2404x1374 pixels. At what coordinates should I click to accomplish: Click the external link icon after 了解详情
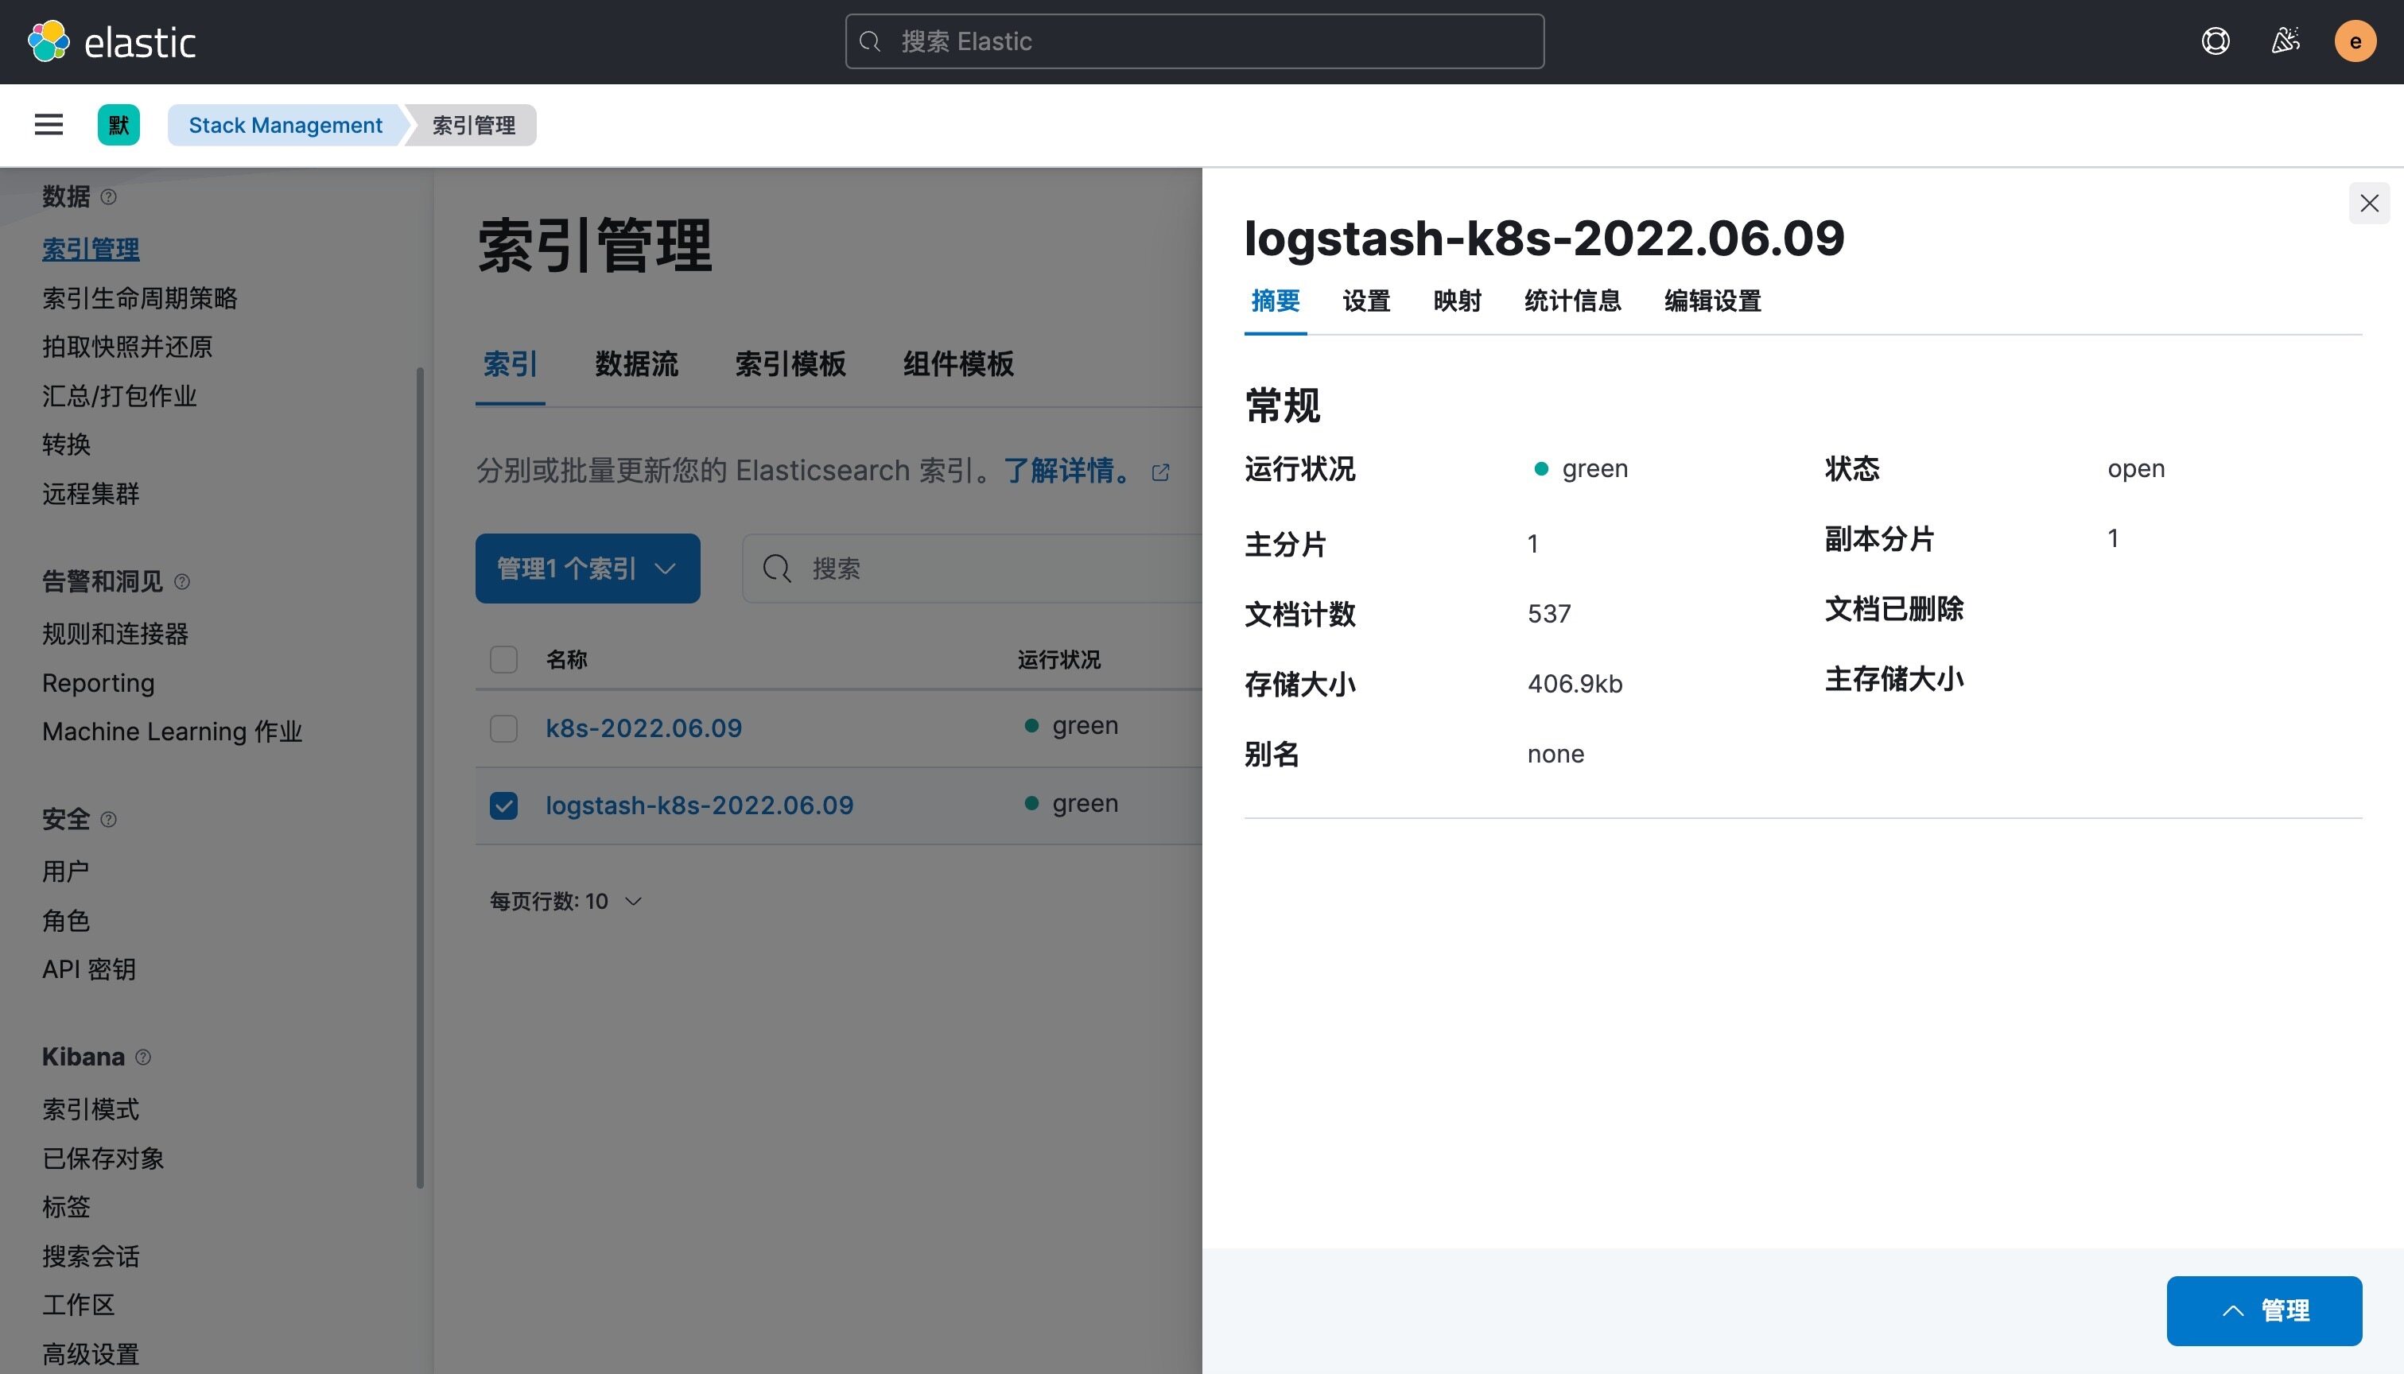(1160, 472)
